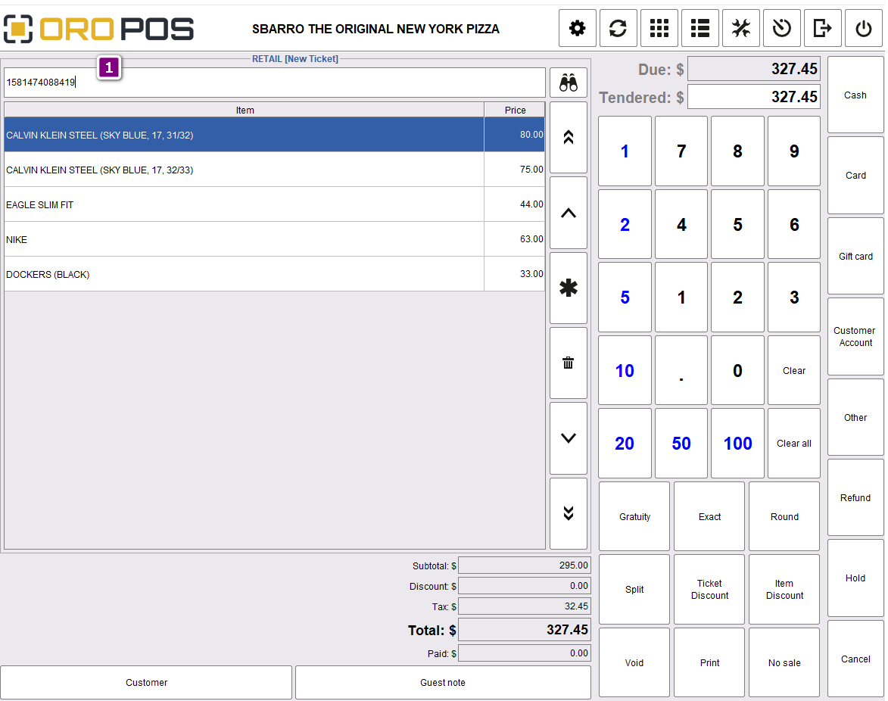Tap blue quick amount 20
The height and width of the screenshot is (701, 888).
point(625,444)
